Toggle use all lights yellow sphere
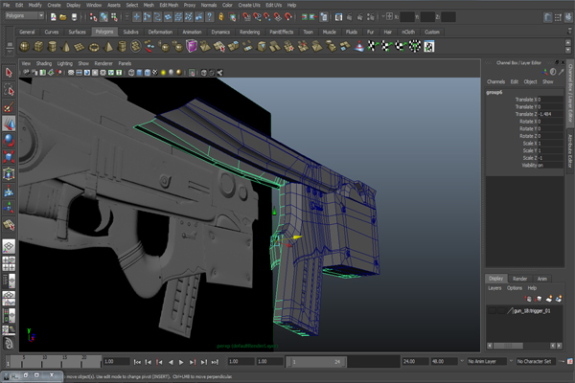Screen dimensions: 575x383 (163, 73)
